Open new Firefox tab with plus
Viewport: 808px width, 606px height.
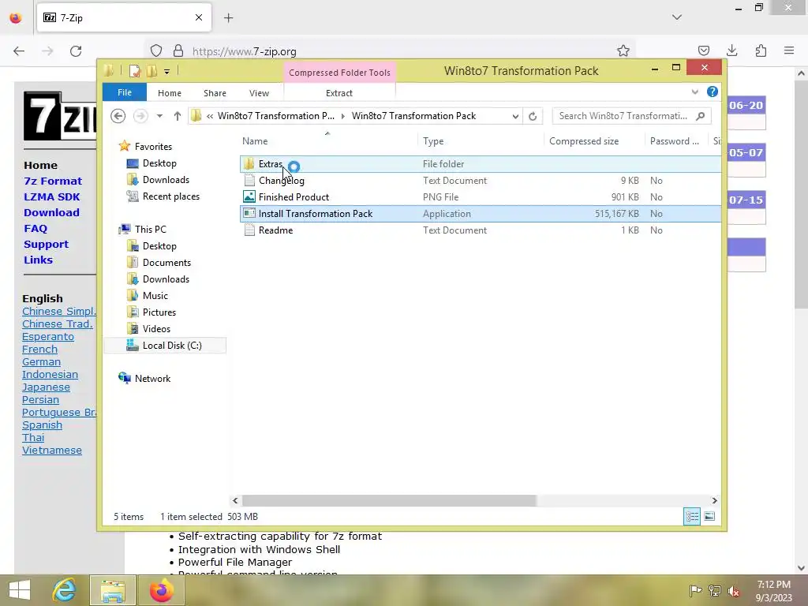[228, 18]
